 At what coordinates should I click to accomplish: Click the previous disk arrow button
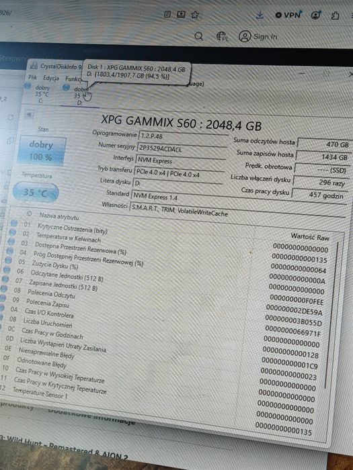29,115
